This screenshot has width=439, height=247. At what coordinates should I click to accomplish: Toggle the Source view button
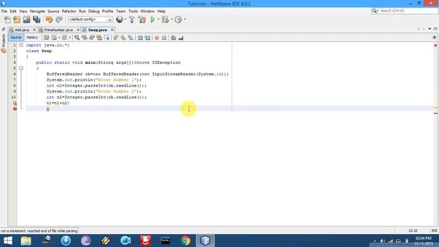[16, 38]
